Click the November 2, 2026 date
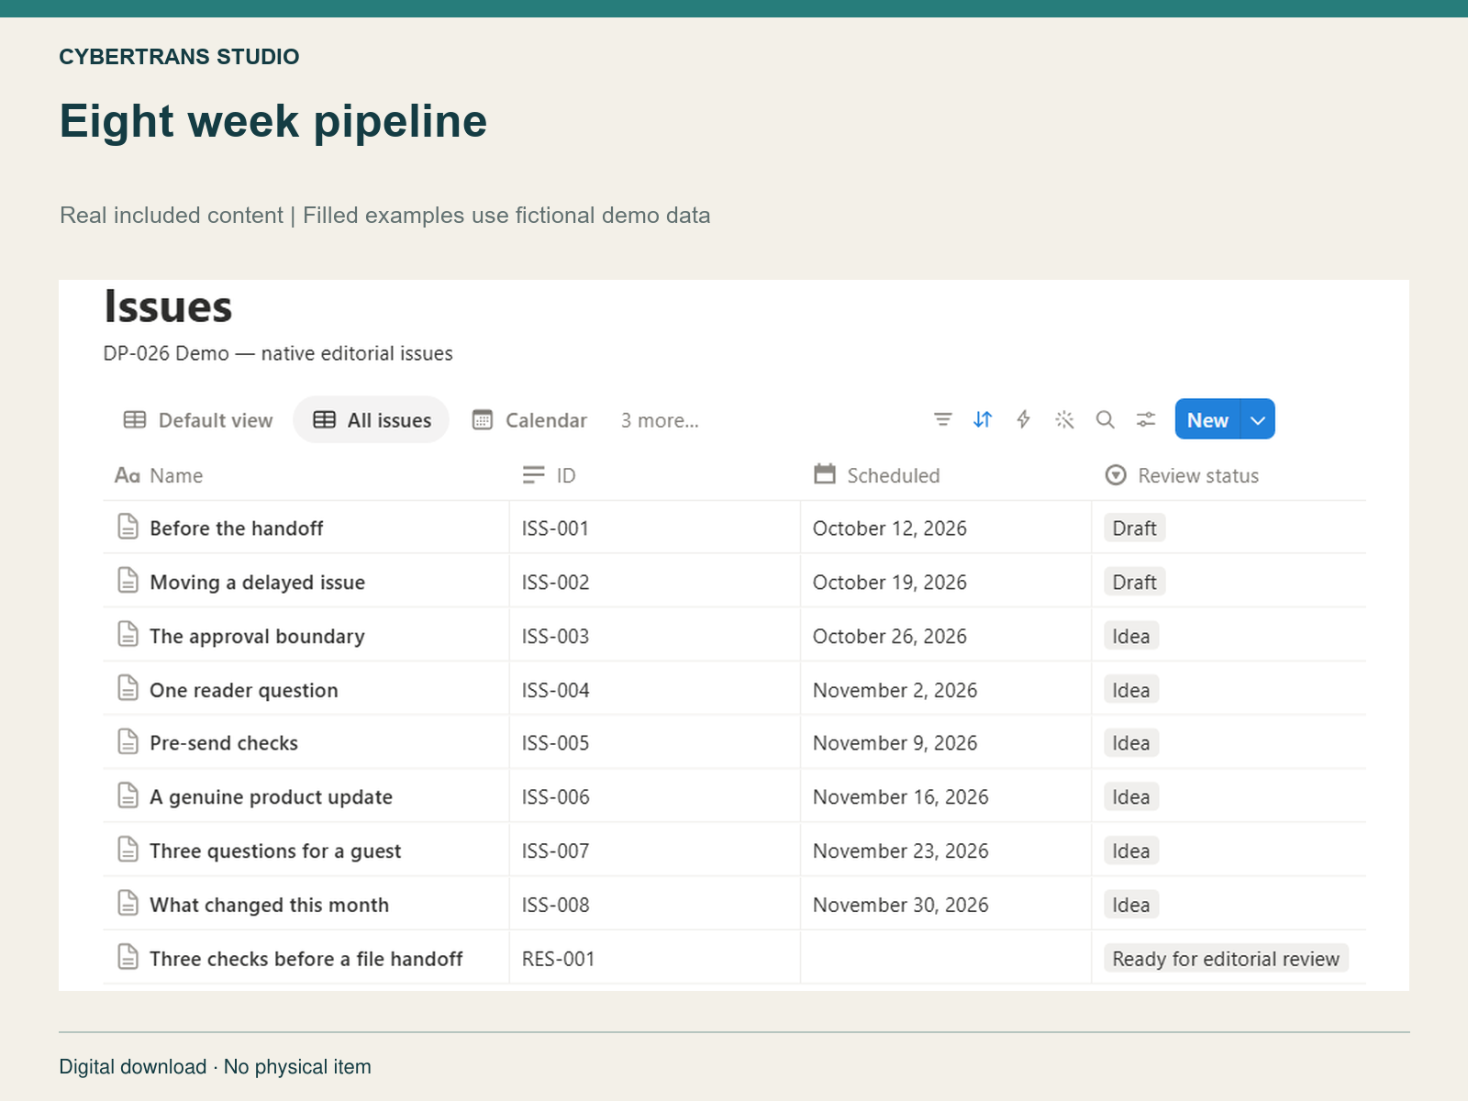The width and height of the screenshot is (1468, 1101). click(895, 691)
